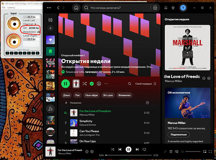Image resolution: width=216 pixels, height=160 pixels.
Task: Open the green bookmark episodes item
Action: (x=50, y=51)
